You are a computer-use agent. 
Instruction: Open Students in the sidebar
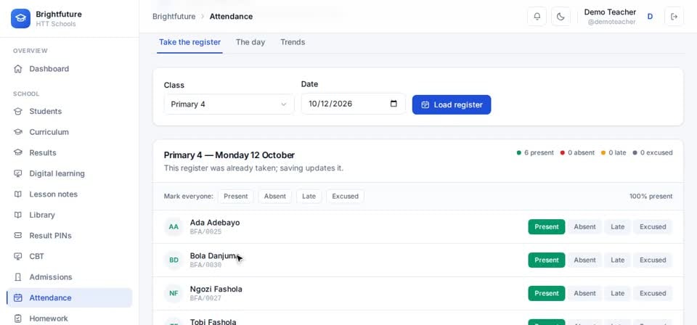[70, 112]
